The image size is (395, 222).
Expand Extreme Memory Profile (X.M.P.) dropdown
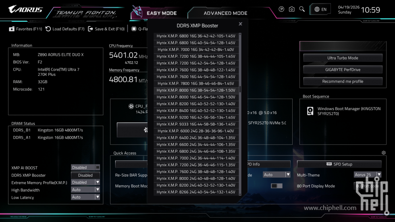tap(85, 182)
